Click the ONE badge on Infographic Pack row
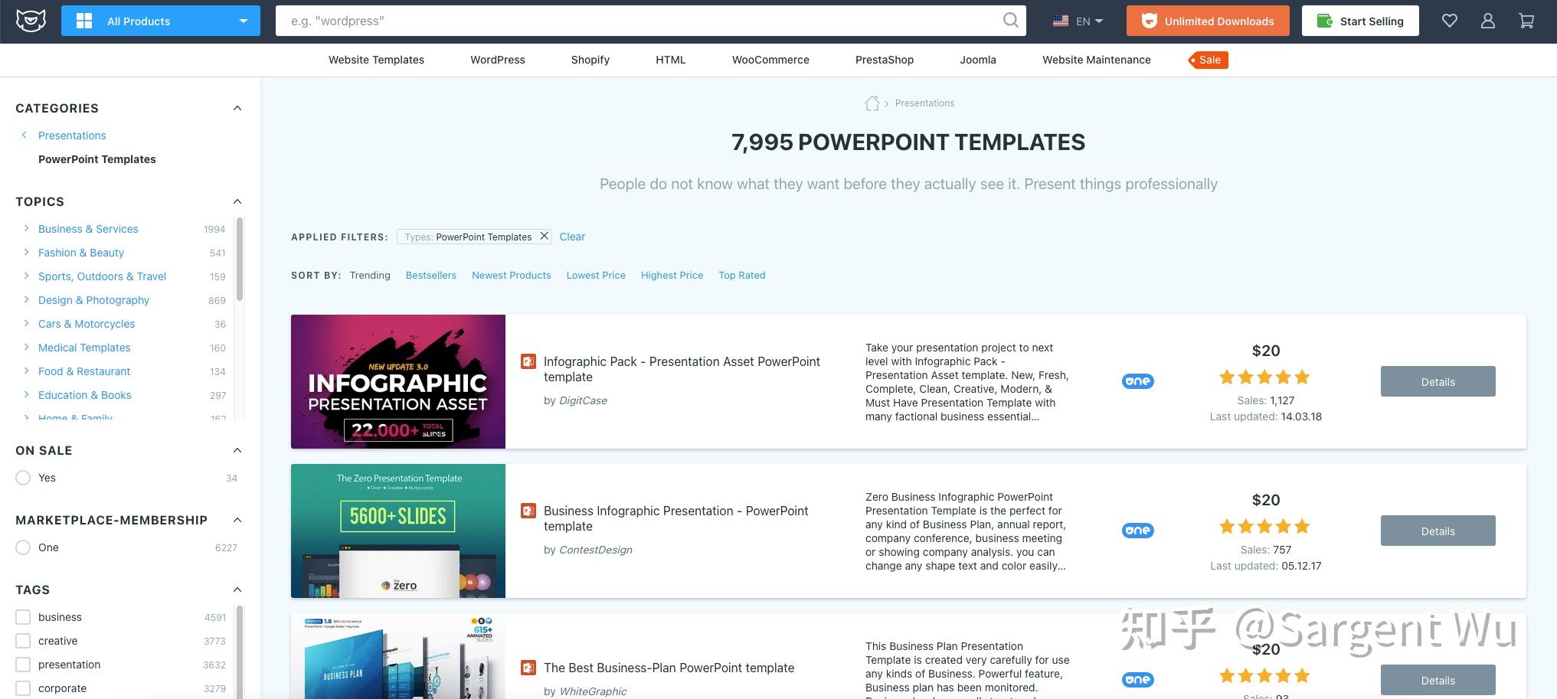1557x699 pixels. pyautogui.click(x=1138, y=381)
